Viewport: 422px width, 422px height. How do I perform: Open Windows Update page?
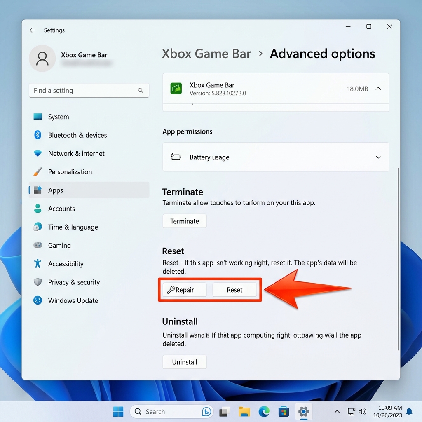tap(89, 300)
